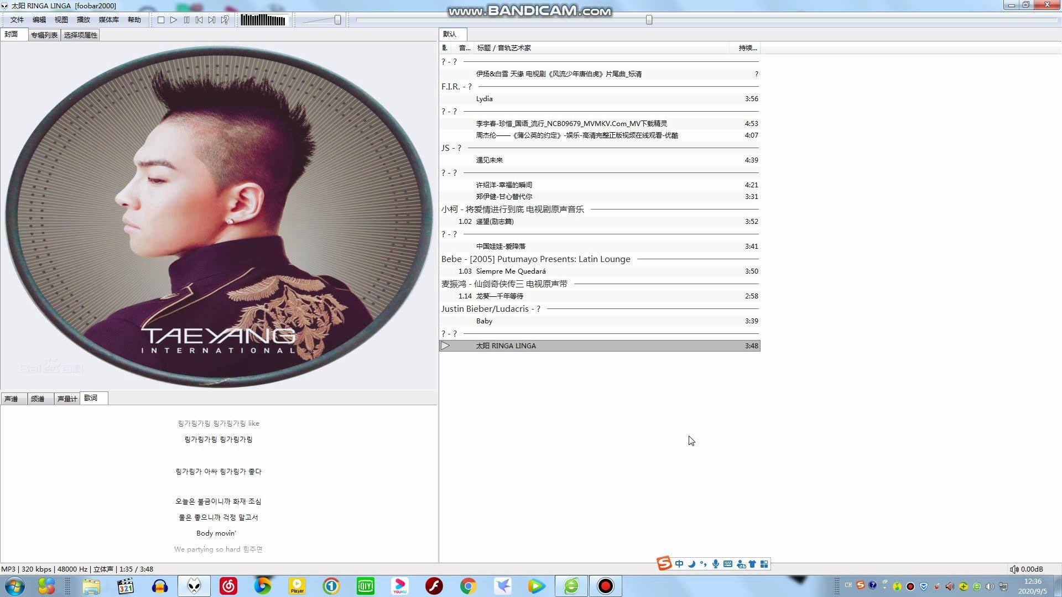Click the Play button in the toolbar
This screenshot has width=1062, height=597.
coord(174,20)
